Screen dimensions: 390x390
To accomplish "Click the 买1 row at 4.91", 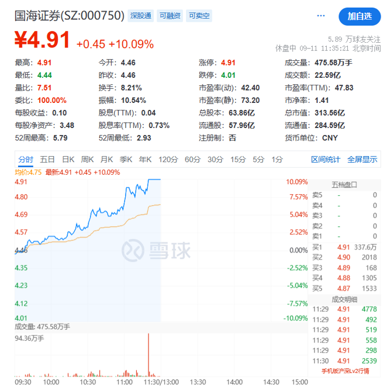I will point(344,247).
